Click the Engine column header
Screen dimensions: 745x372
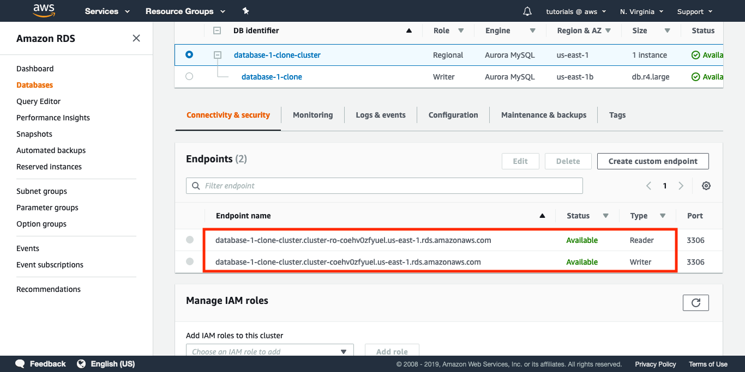[498, 31]
